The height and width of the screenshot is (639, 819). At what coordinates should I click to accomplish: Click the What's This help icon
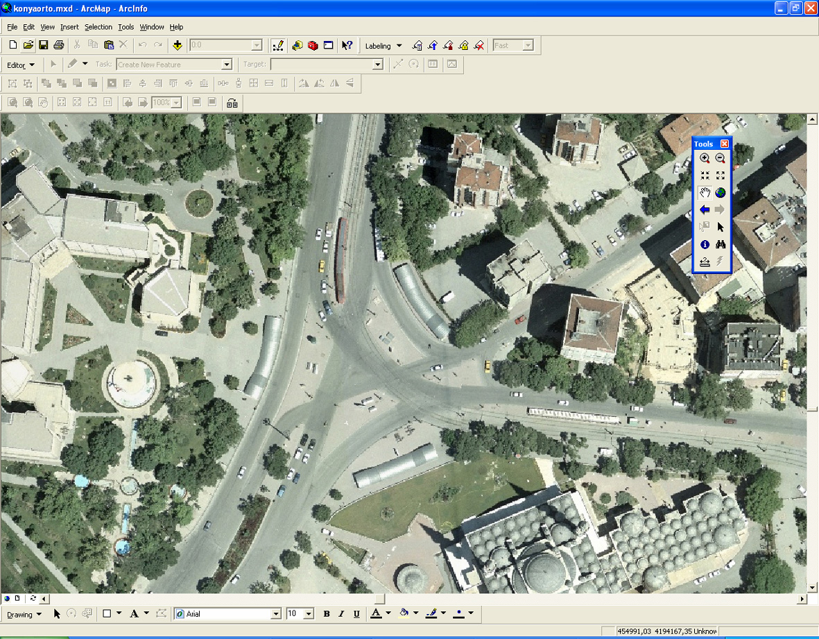pyautogui.click(x=347, y=46)
